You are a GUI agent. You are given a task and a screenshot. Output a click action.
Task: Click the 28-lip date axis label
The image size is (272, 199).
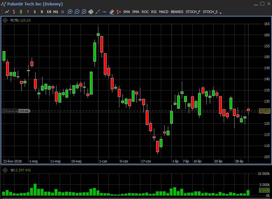pos(239,161)
